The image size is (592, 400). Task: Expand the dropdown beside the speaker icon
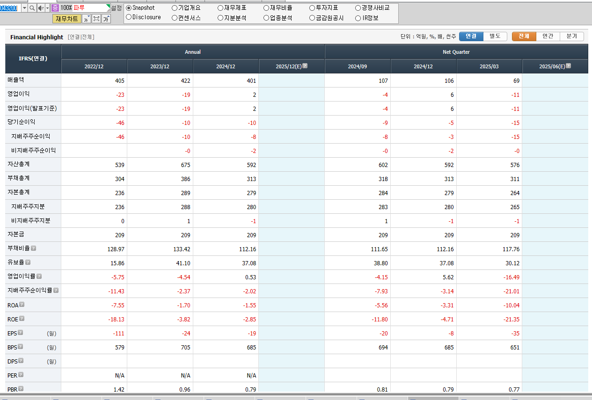point(47,8)
